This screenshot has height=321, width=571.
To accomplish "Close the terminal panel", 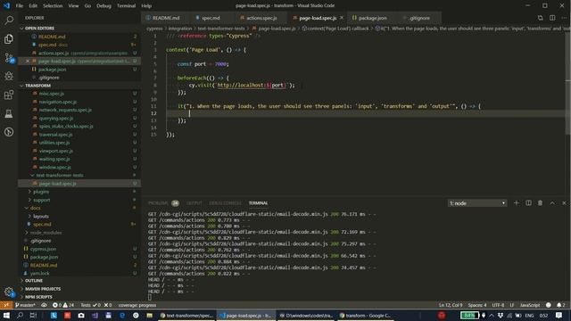I will 564,203.
